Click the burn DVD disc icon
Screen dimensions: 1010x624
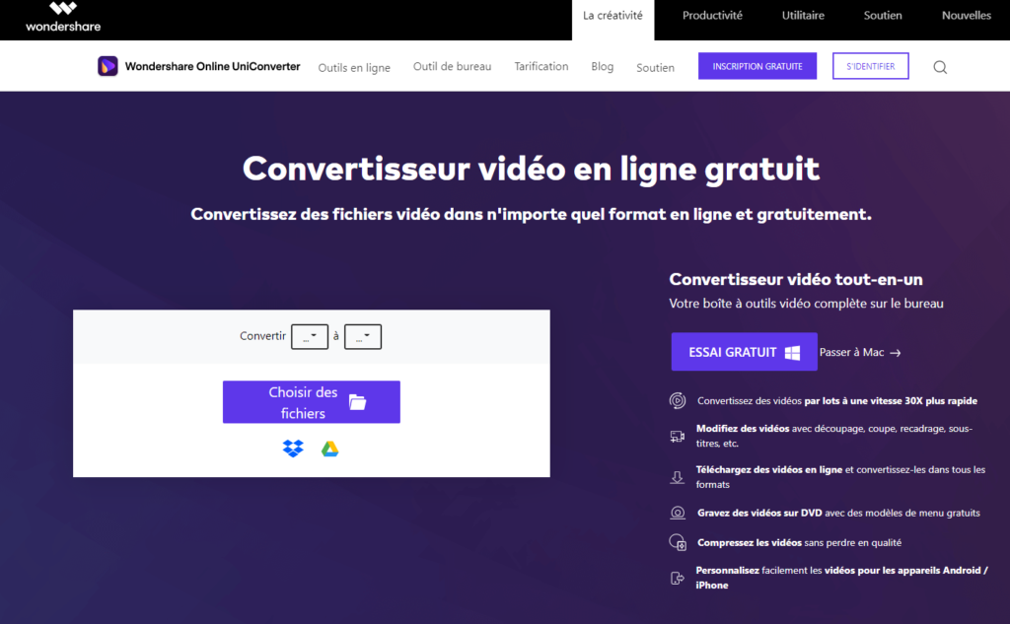pos(677,513)
